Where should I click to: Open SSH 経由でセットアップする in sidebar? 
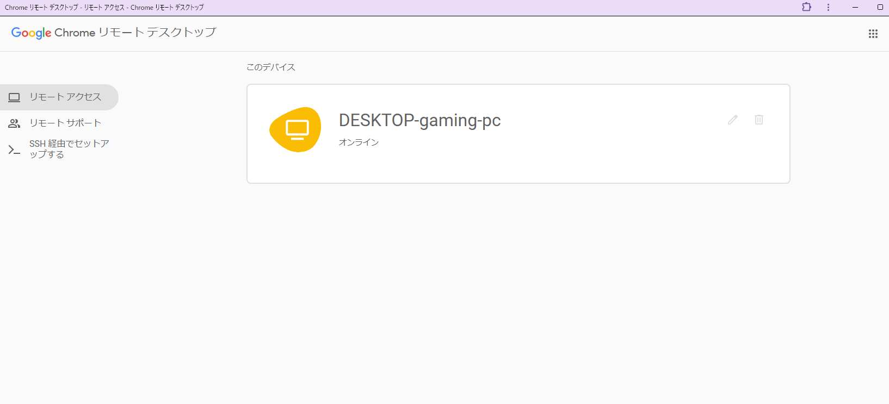[x=59, y=149]
